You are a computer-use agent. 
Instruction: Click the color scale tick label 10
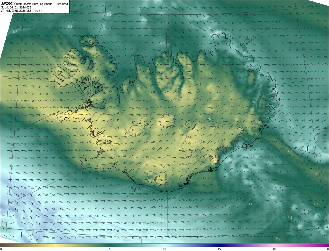click(164, 249)
